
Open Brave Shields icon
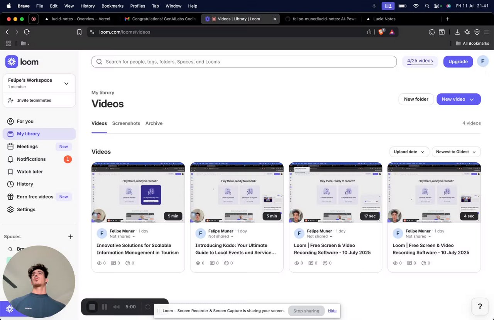381,32
